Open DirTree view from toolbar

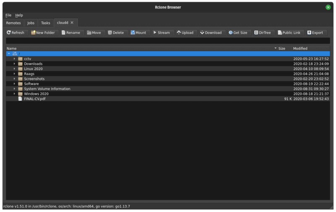pos(262,33)
